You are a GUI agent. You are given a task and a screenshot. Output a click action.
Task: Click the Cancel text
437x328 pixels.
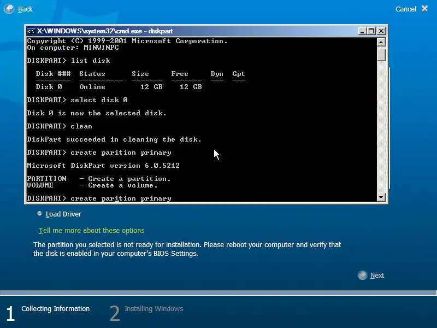(406, 9)
